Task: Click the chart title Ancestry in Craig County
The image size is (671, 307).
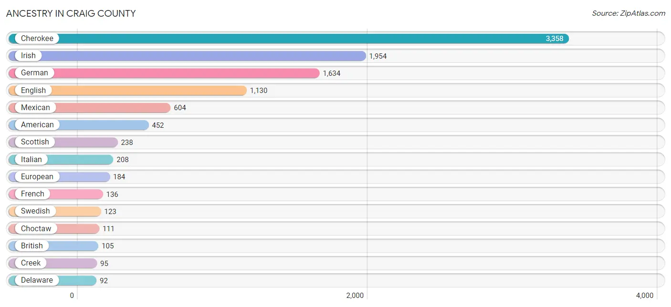Action: (71, 13)
